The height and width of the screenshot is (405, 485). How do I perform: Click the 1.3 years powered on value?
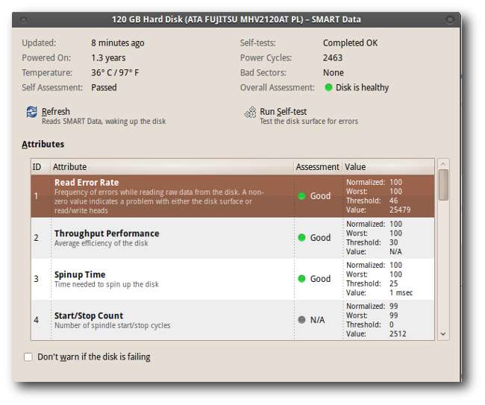(108, 58)
